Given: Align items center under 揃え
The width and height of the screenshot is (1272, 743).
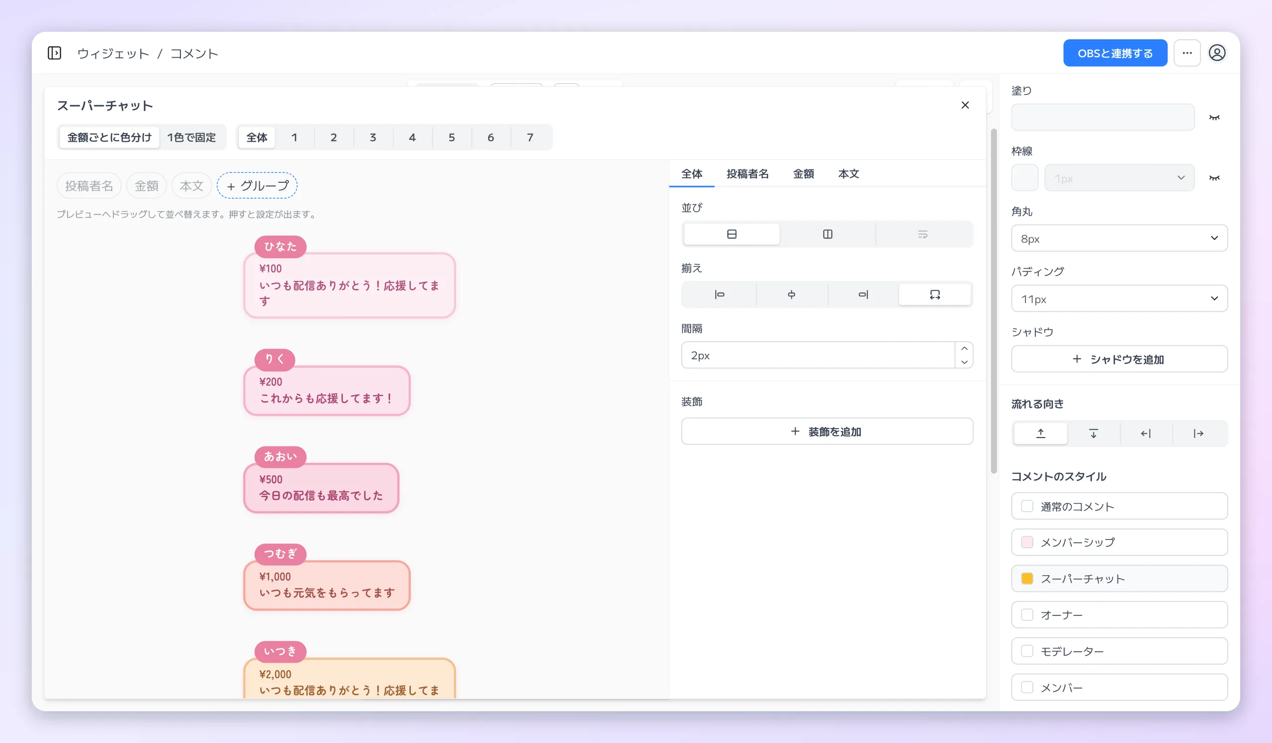Looking at the screenshot, I should [792, 295].
